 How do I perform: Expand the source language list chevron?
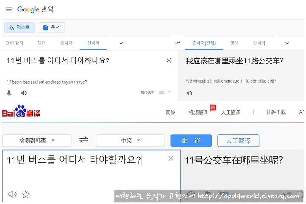click(x=121, y=43)
